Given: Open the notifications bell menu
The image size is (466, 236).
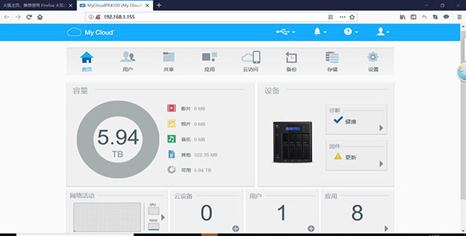Looking at the screenshot, I should coord(320,32).
